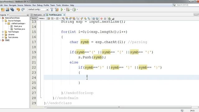199x112 pixels.
Task: Toggle Bookmark on current line
Action: coord(89,19)
